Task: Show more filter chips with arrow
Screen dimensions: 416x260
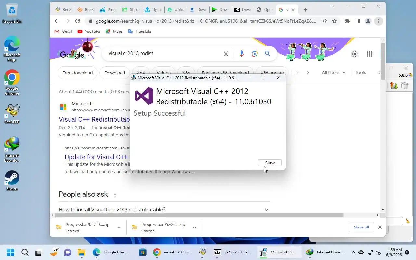Action: coord(307,73)
